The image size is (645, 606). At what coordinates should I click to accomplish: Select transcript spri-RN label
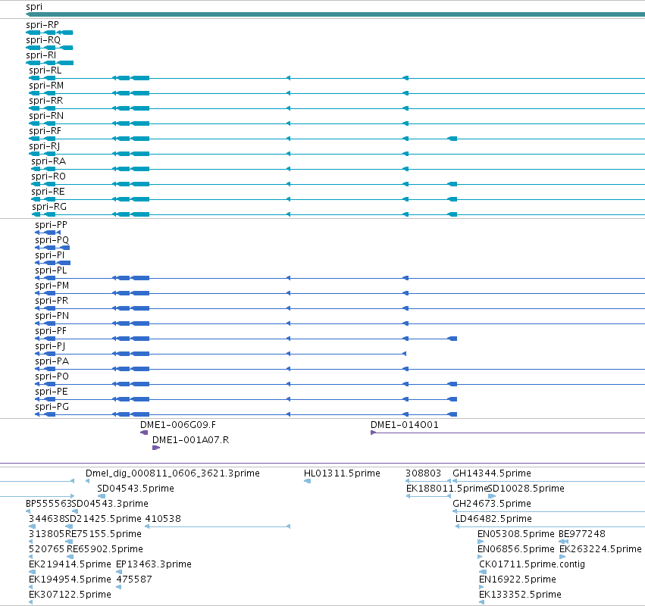46,116
